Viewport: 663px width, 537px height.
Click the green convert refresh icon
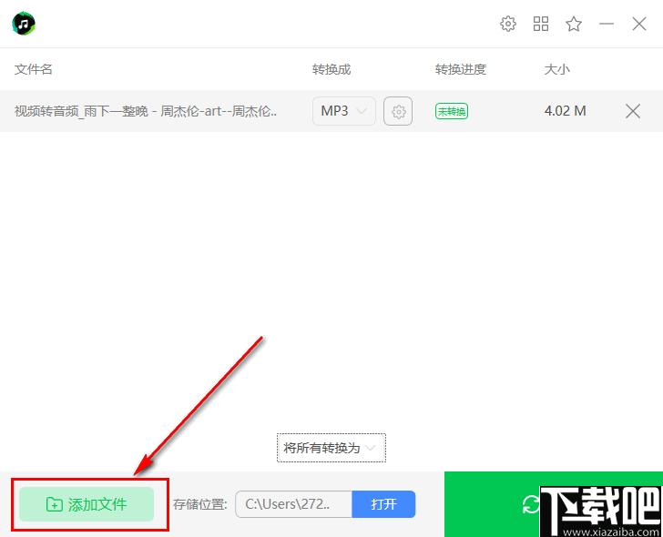coord(531,504)
